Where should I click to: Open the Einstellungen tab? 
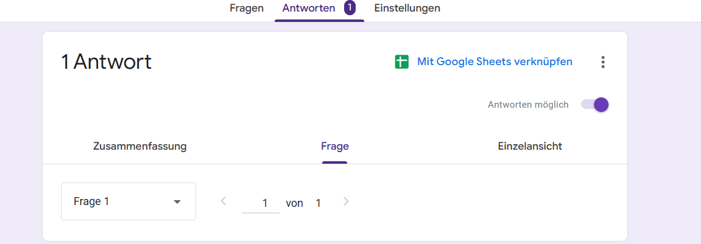click(407, 9)
